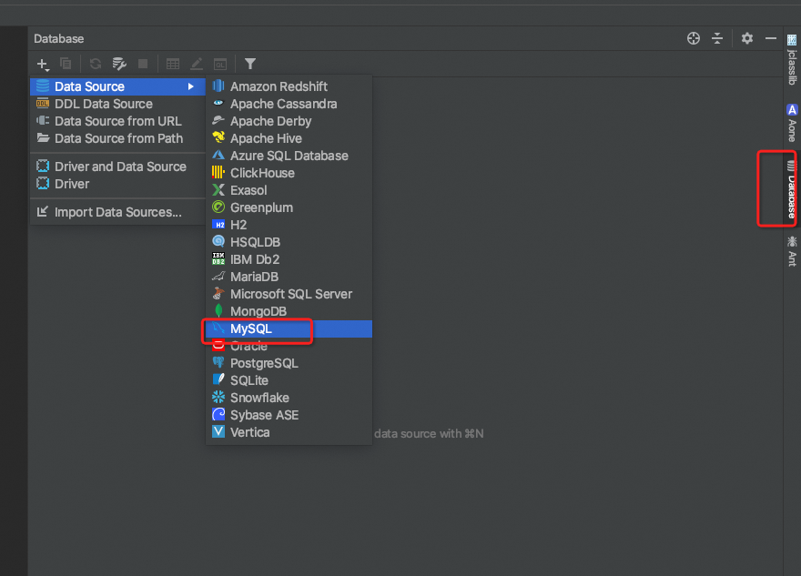Screen dimensions: 801x576
Task: Select Oracle data source
Action: click(289, 346)
